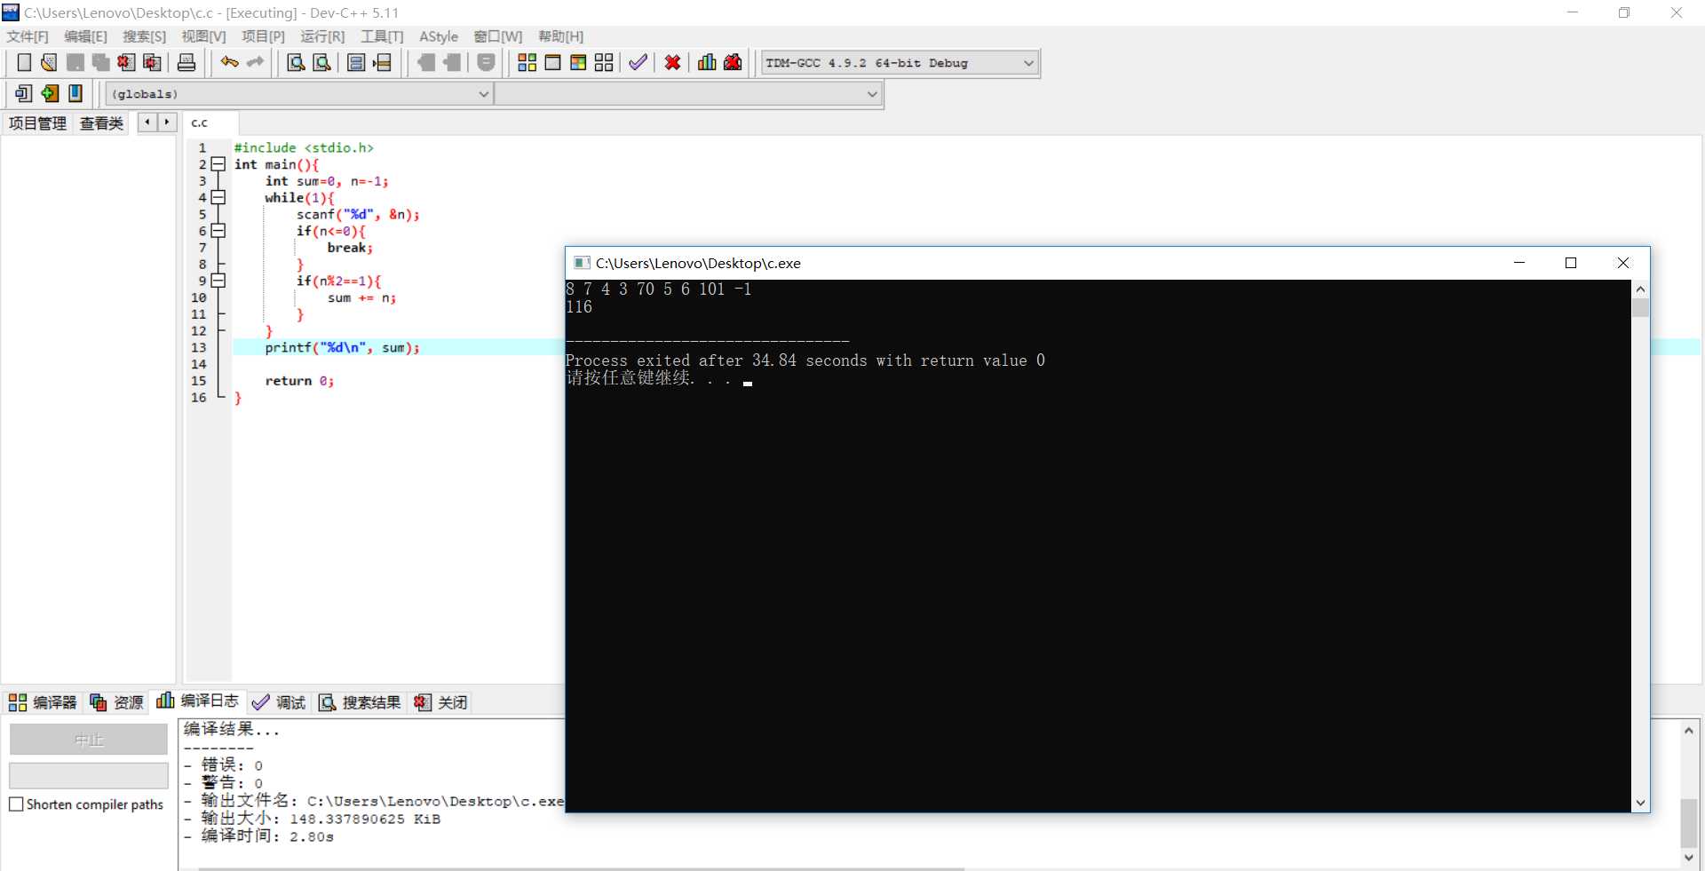Click the 中止 abort button

89,740
